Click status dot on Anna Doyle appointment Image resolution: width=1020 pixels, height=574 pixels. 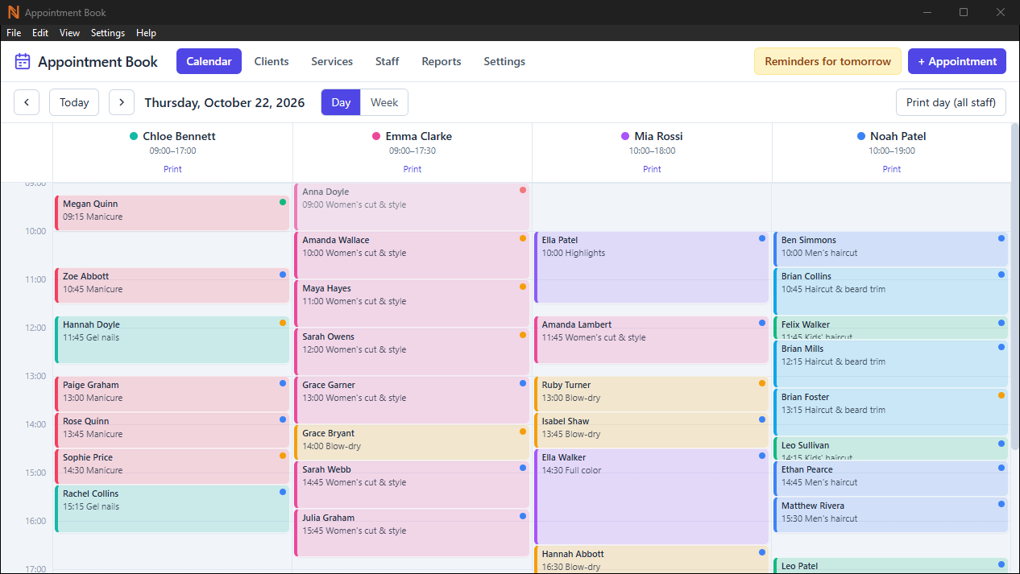(x=523, y=190)
